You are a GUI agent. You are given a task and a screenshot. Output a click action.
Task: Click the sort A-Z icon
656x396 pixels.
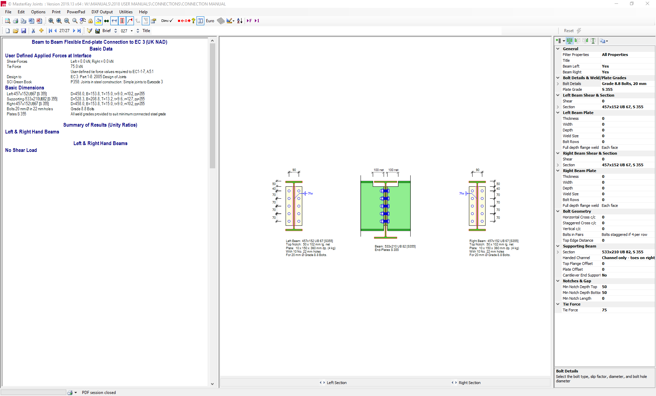240,21
